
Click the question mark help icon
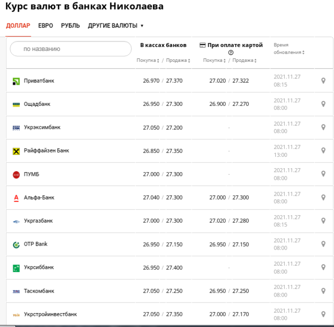pyautogui.click(x=231, y=52)
